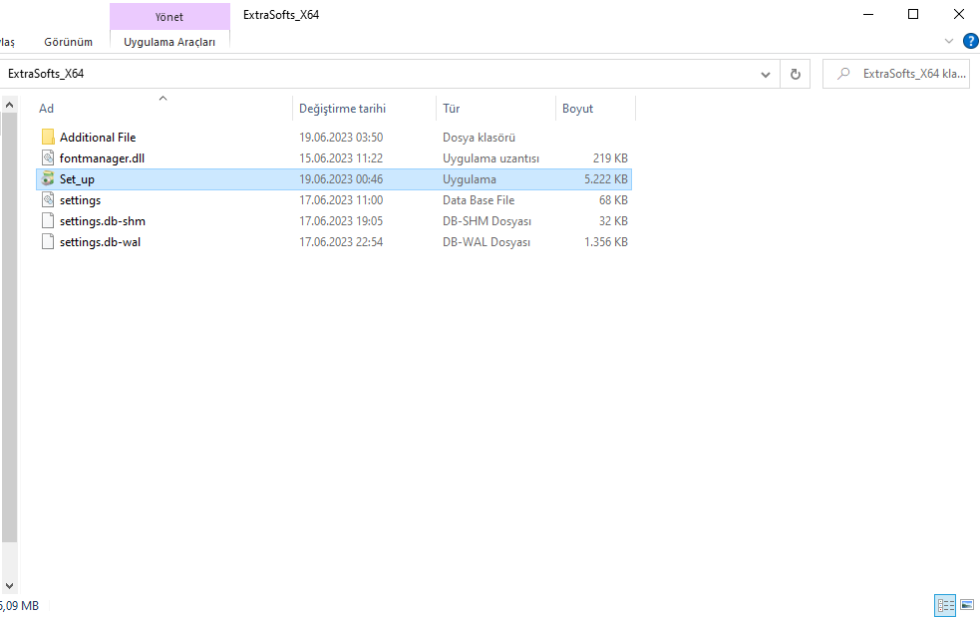Click the Dosya klasörü type cell

(479, 137)
